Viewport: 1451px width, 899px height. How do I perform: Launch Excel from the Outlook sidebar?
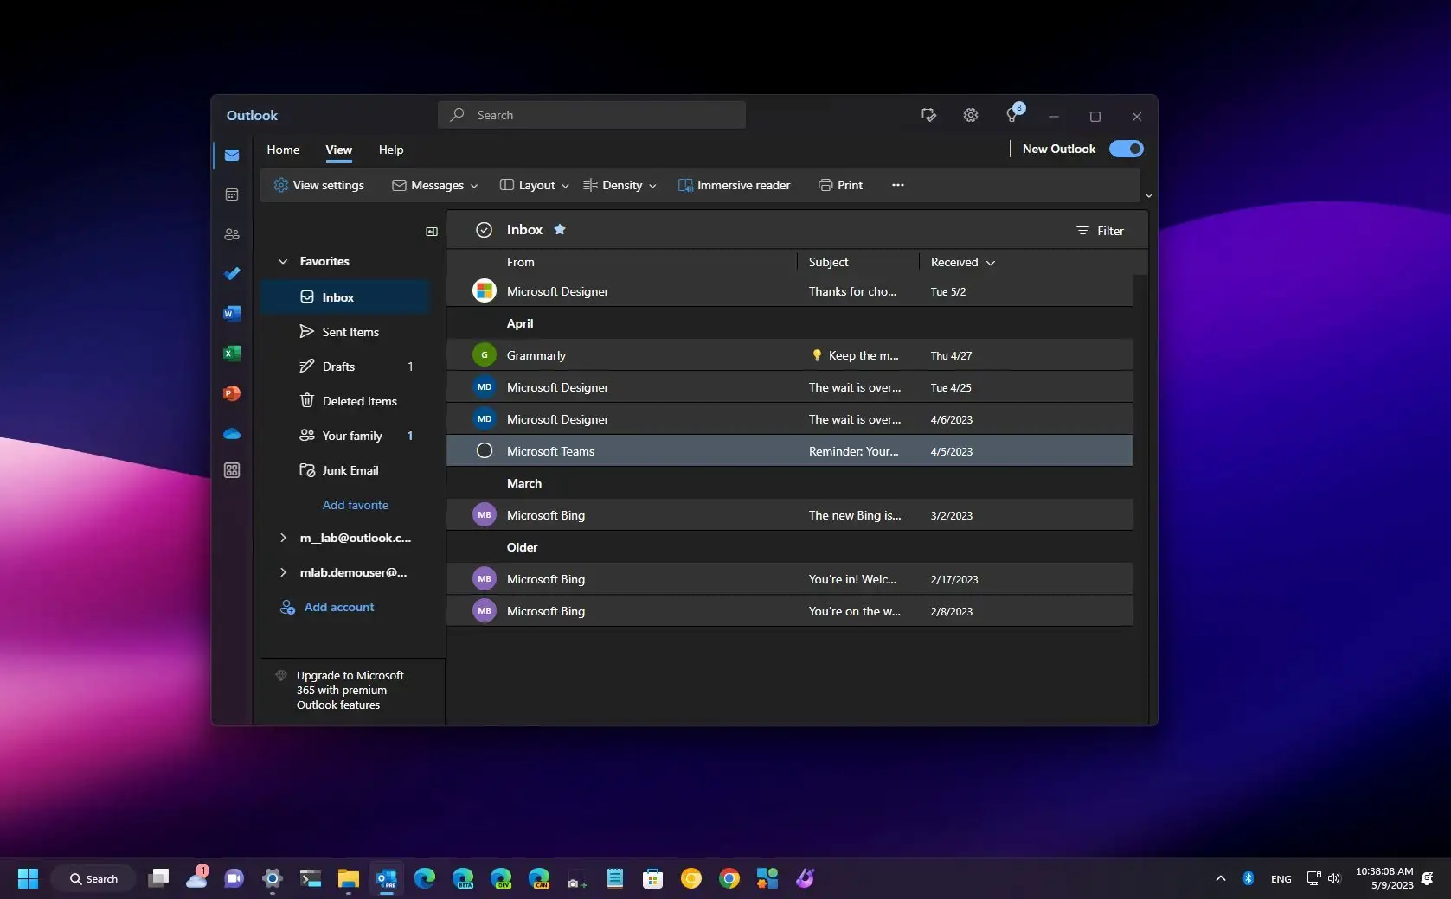(231, 353)
